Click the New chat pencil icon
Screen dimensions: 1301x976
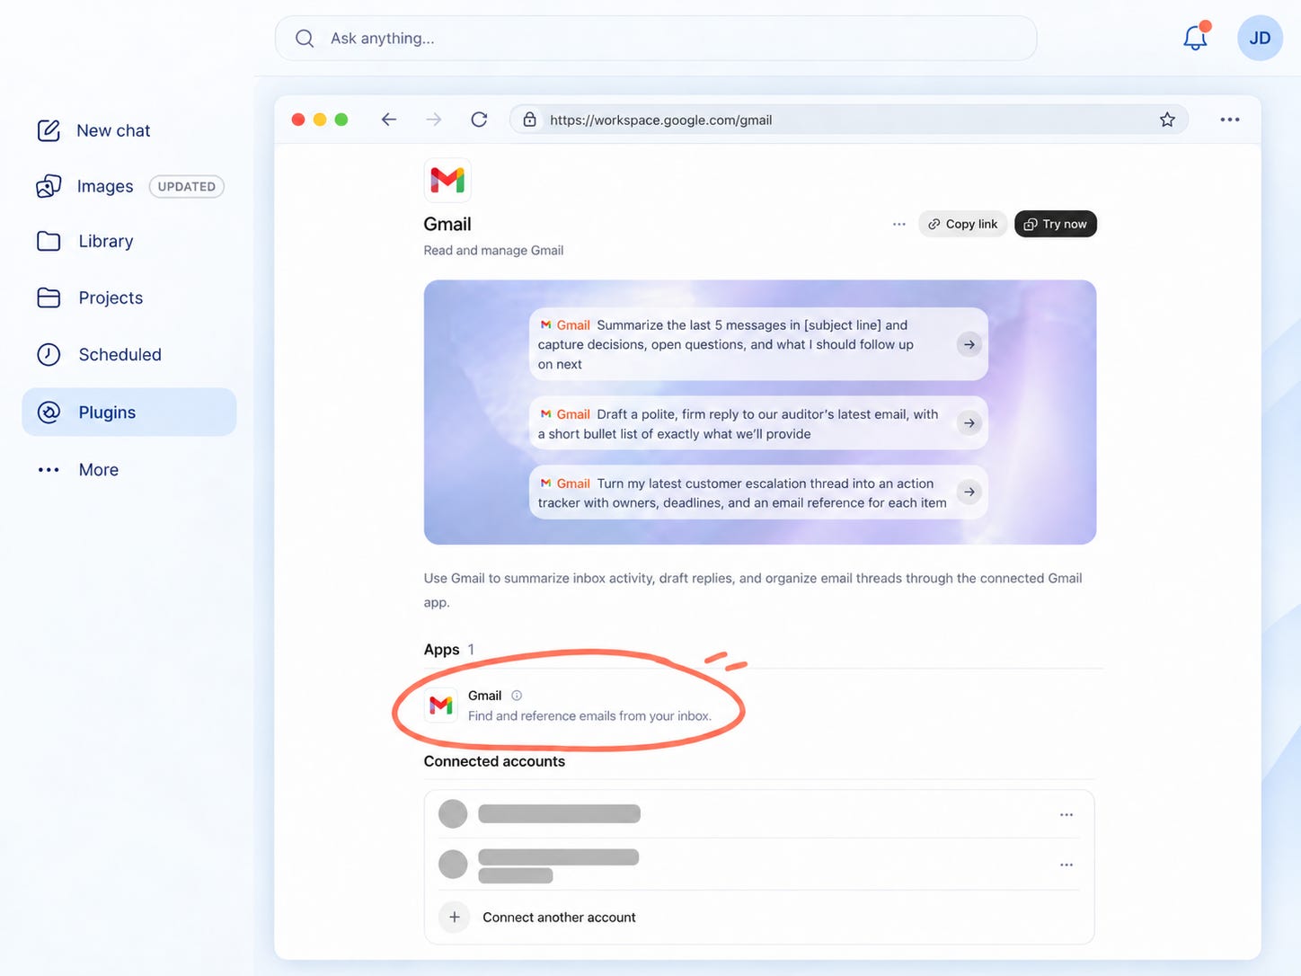point(49,130)
